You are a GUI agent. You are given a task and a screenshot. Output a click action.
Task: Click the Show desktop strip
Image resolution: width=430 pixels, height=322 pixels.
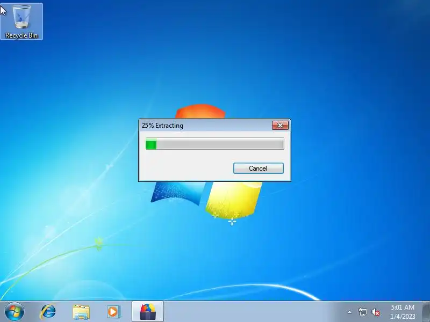tap(426, 312)
